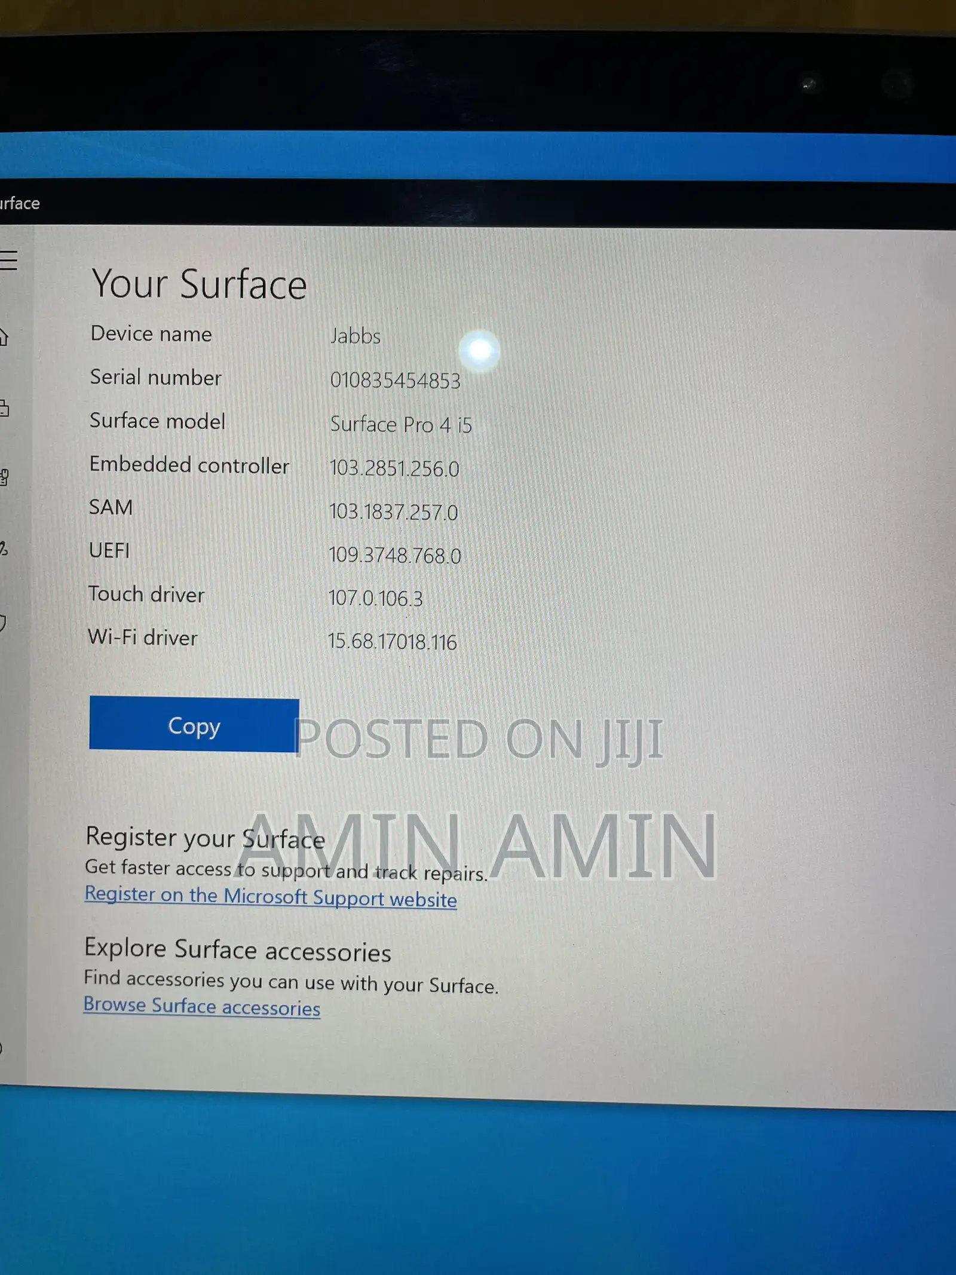Click the Explore Surface accessories heading
Viewport: 956px width, 1275px height.
click(x=238, y=949)
